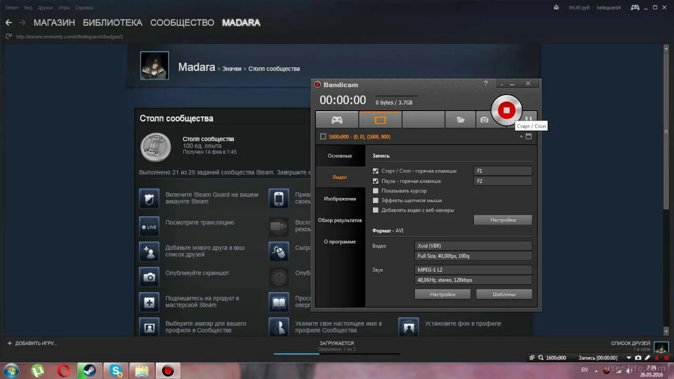This screenshot has height=379, width=674.
Task: Capture a screenshot with Bandicam camera icon
Action: (484, 120)
